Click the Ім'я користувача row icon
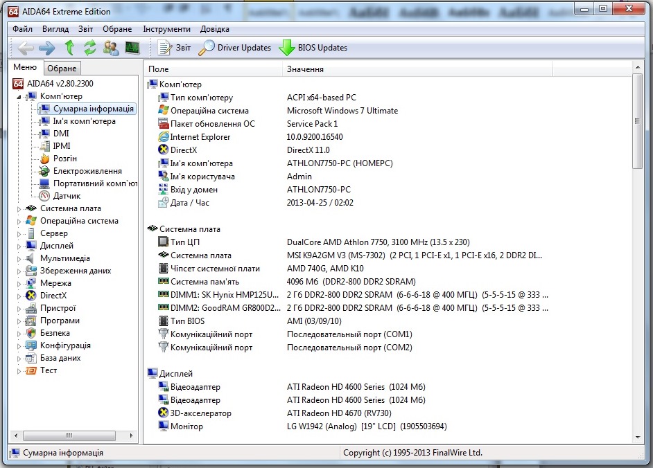 (164, 177)
